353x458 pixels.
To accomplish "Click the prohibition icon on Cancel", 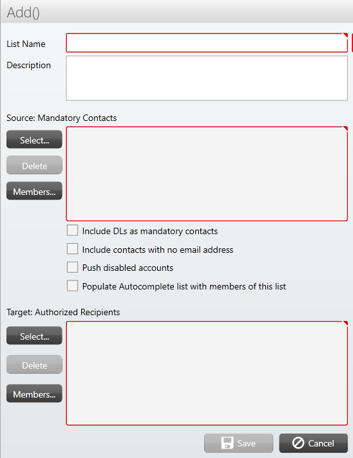I will tap(298, 443).
